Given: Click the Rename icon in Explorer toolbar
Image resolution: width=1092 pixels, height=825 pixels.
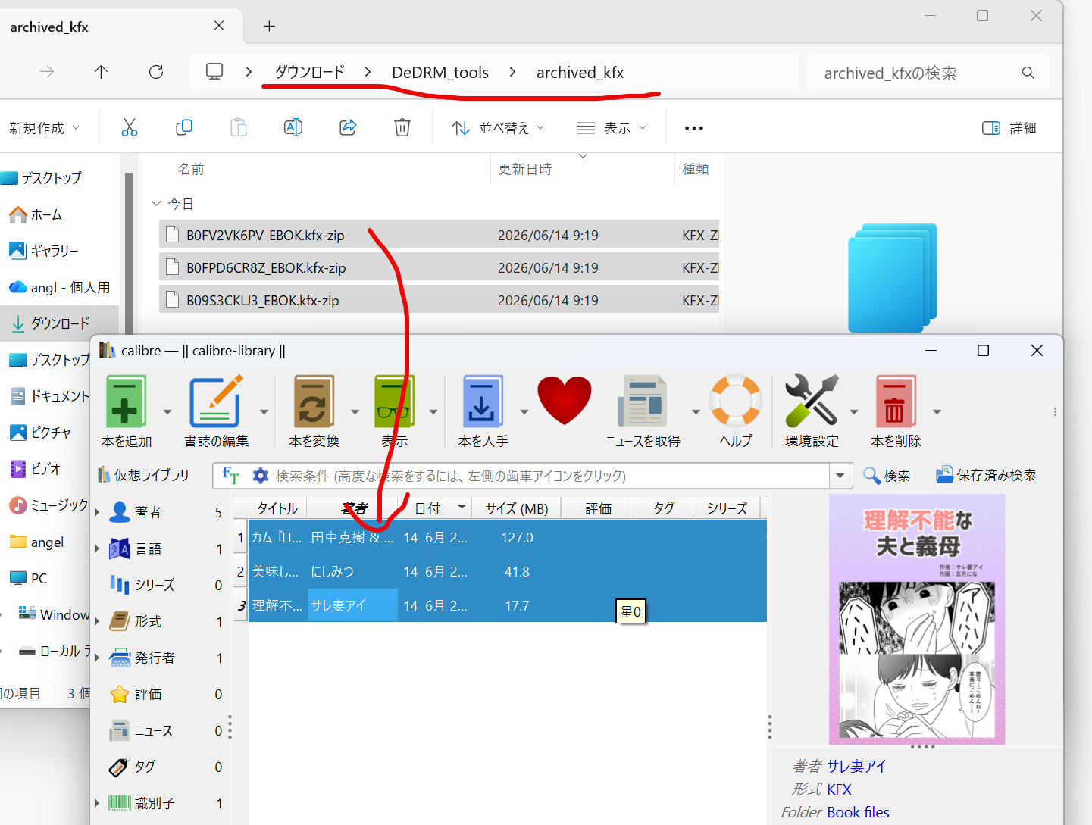Looking at the screenshot, I should click(293, 127).
